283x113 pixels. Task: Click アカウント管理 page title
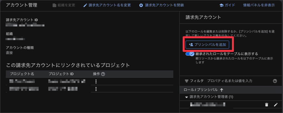[21, 5]
